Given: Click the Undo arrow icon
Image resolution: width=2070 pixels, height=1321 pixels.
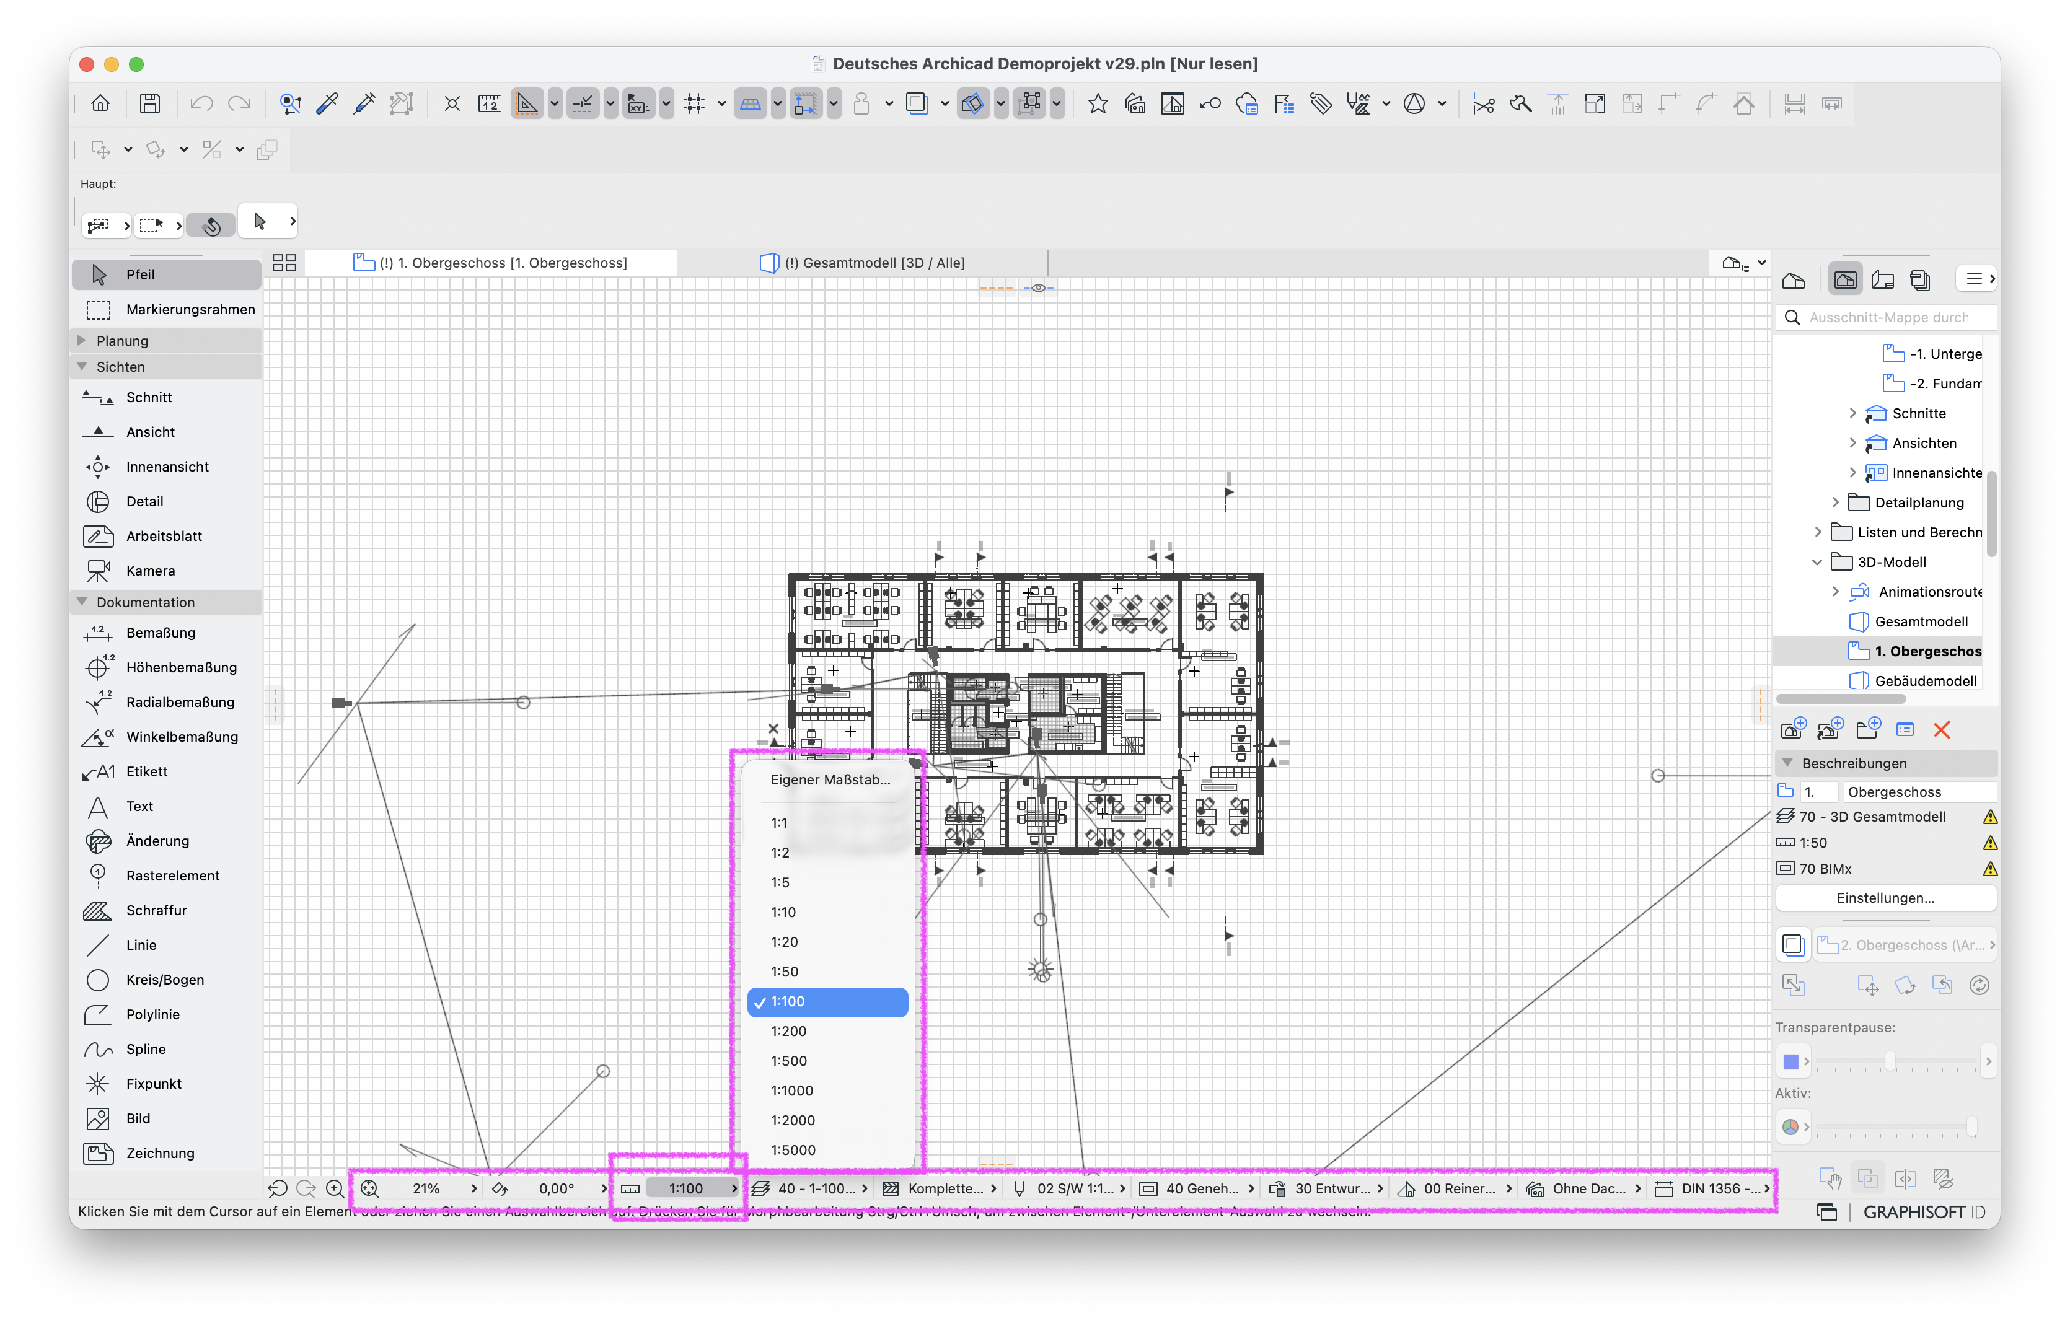Looking at the screenshot, I should 201,104.
